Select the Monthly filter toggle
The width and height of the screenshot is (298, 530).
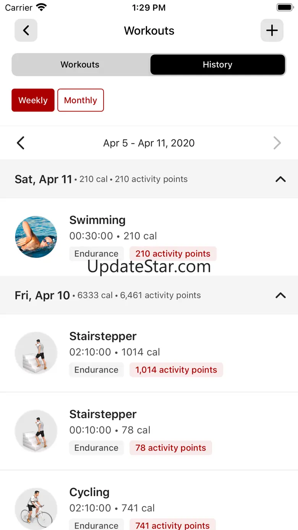coord(81,100)
